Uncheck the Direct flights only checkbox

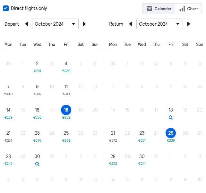(6, 8)
